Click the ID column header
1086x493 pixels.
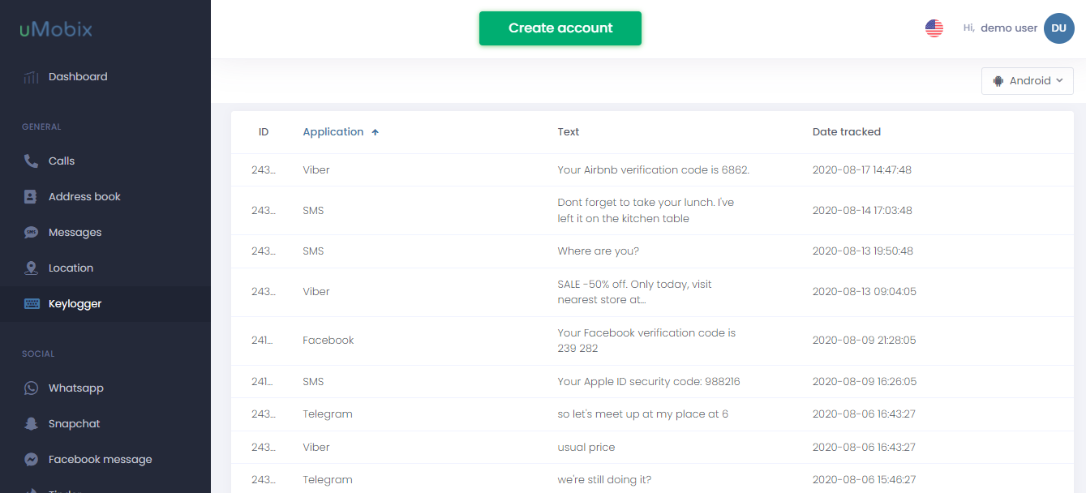(x=264, y=132)
